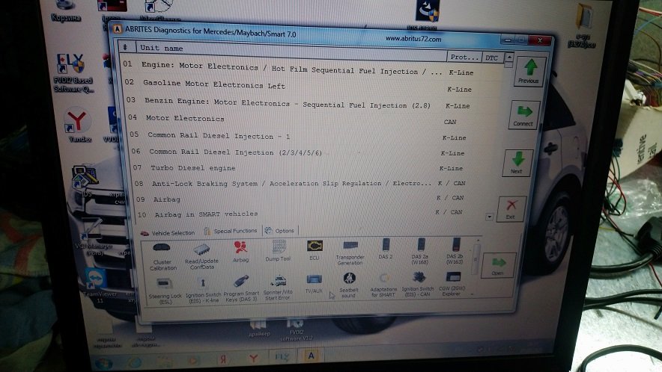Select Sprinter/Vito Start Error function

[x=278, y=288]
